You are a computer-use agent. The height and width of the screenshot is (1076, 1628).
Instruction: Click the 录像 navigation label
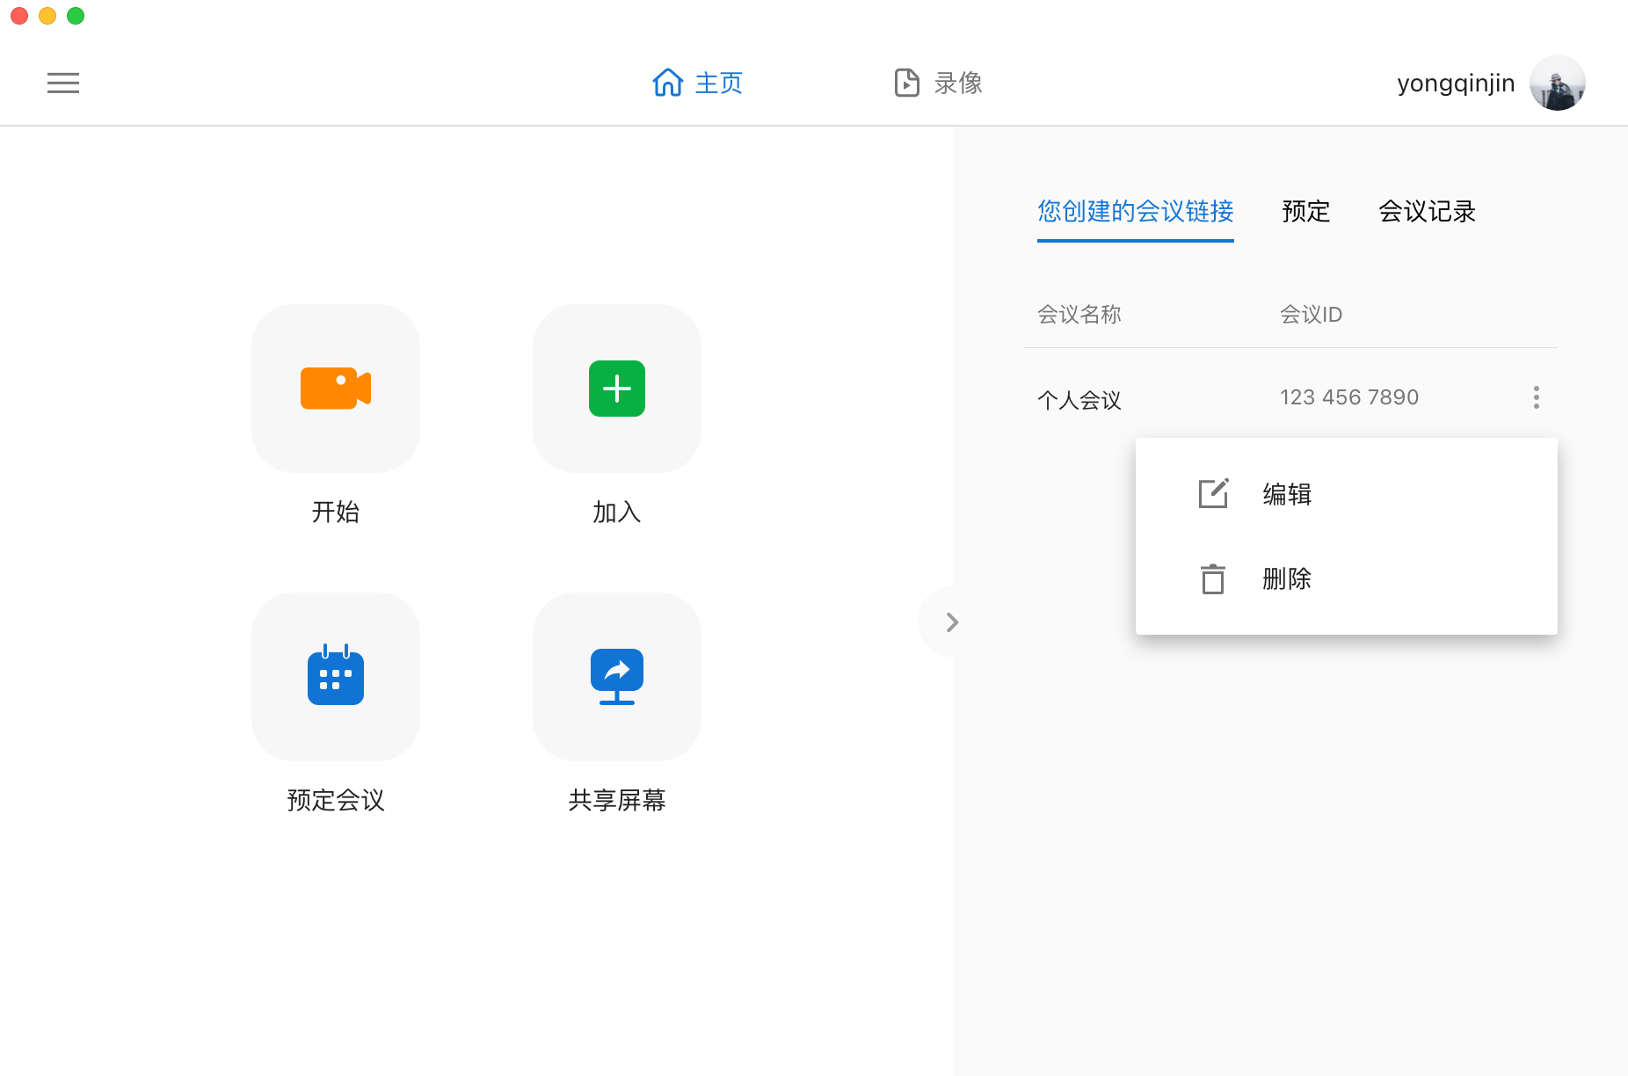957,83
